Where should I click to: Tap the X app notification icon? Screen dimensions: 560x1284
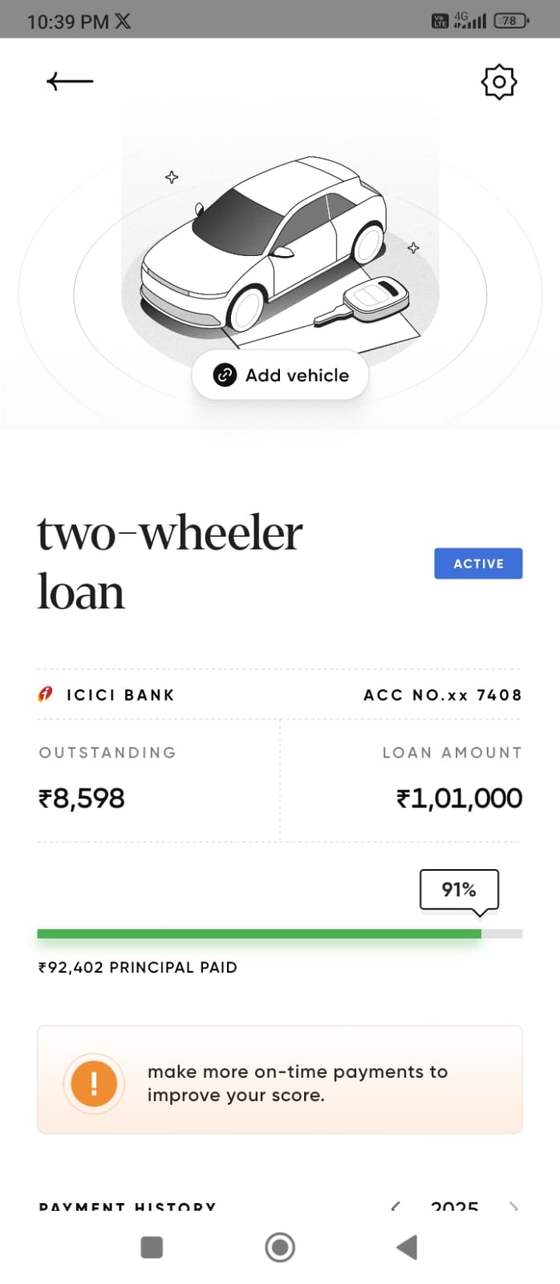coord(123,21)
